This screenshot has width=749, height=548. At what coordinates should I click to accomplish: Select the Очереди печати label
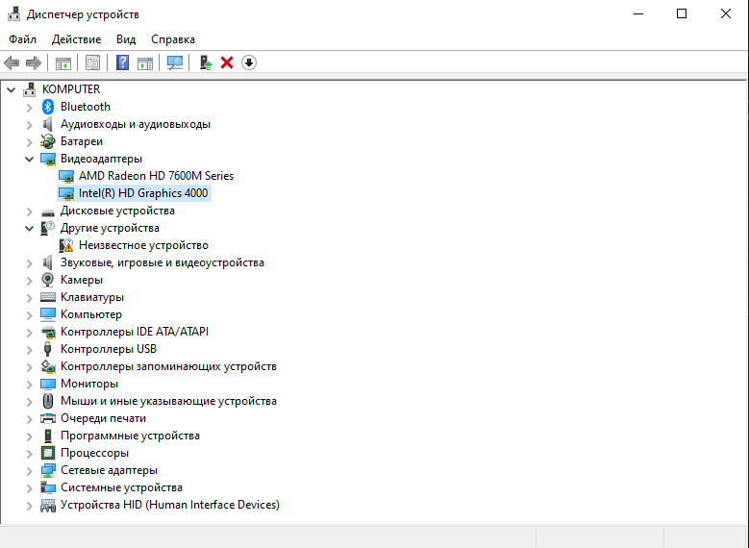(103, 418)
